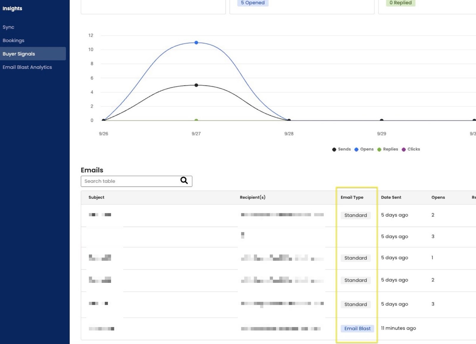Click the Email Blast type badge
Viewport: 476px width, 344px height.
(x=357, y=328)
